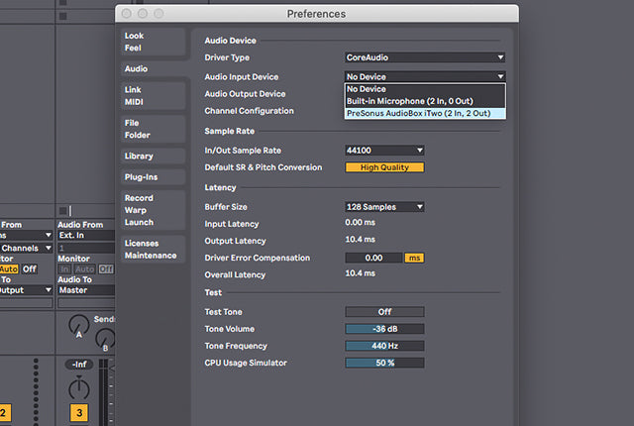Click the Preferences window zoom button
This screenshot has height=426, width=634.
pyautogui.click(x=158, y=14)
